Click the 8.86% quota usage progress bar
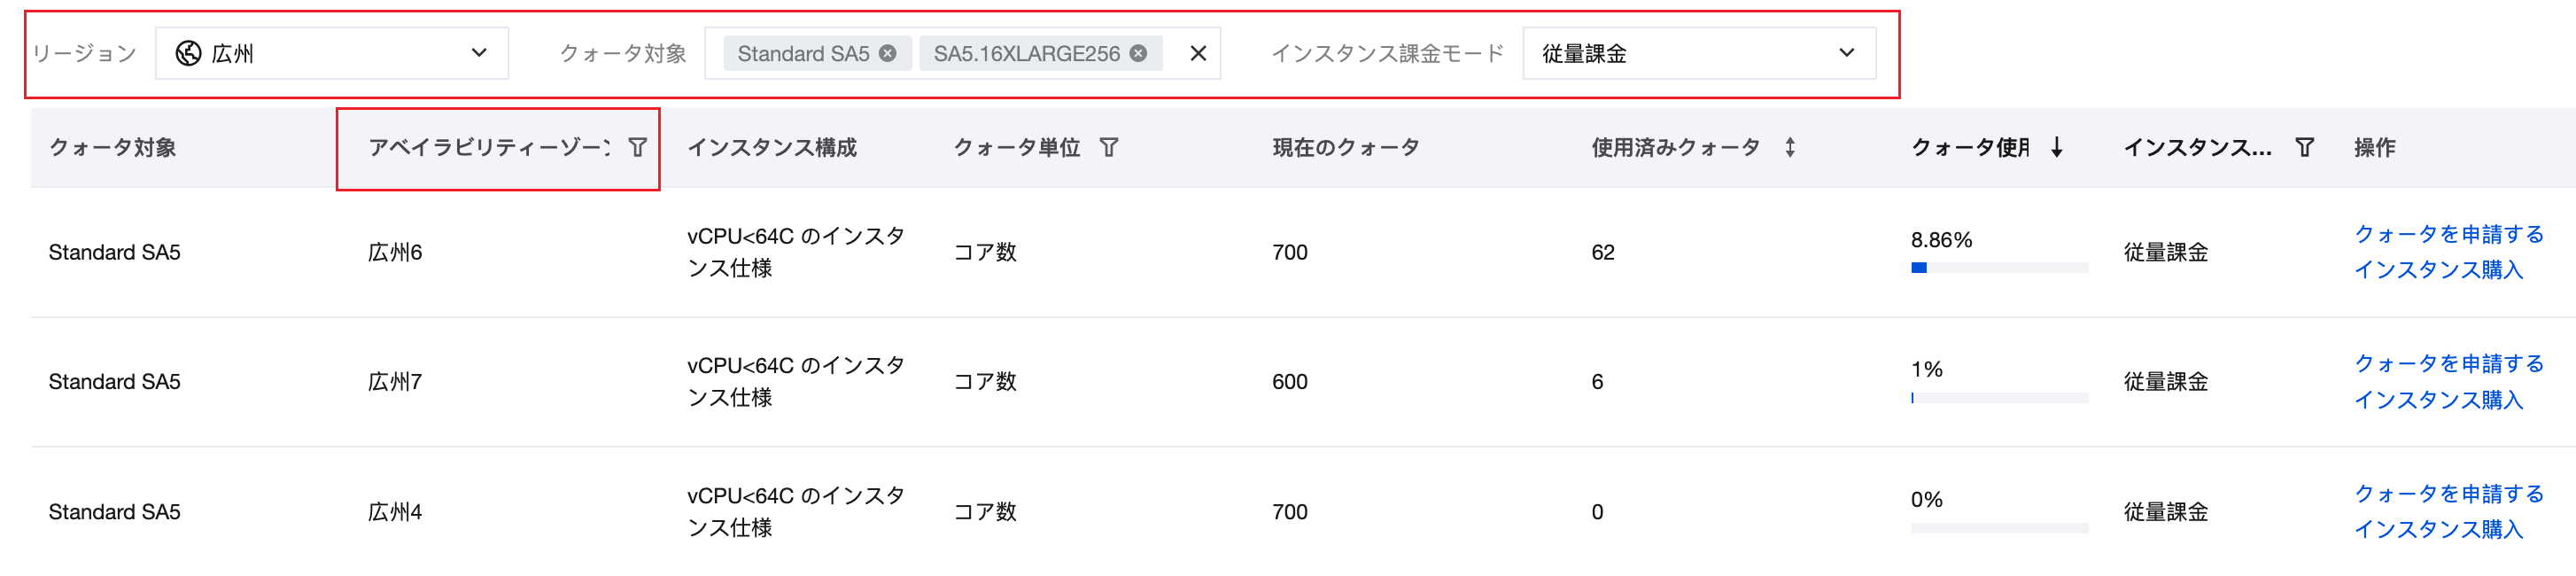 click(1998, 268)
